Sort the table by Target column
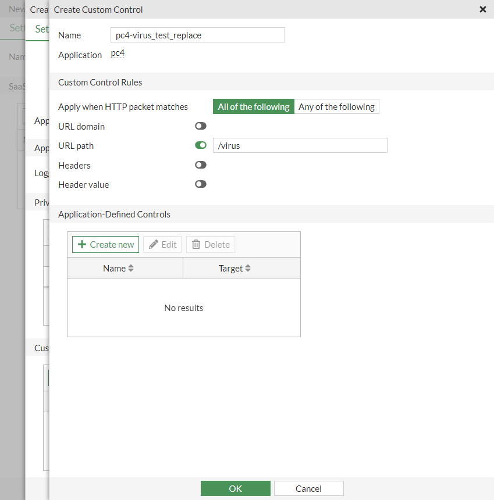The width and height of the screenshot is (494, 500). 233,268
